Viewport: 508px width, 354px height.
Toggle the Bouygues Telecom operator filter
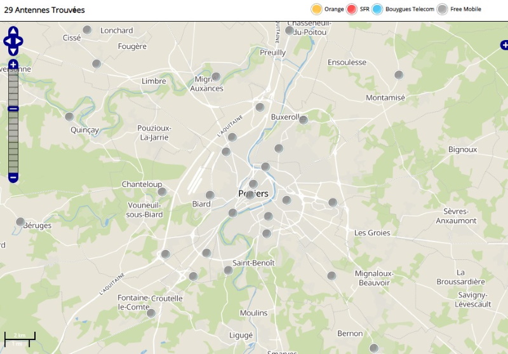pyautogui.click(x=377, y=9)
